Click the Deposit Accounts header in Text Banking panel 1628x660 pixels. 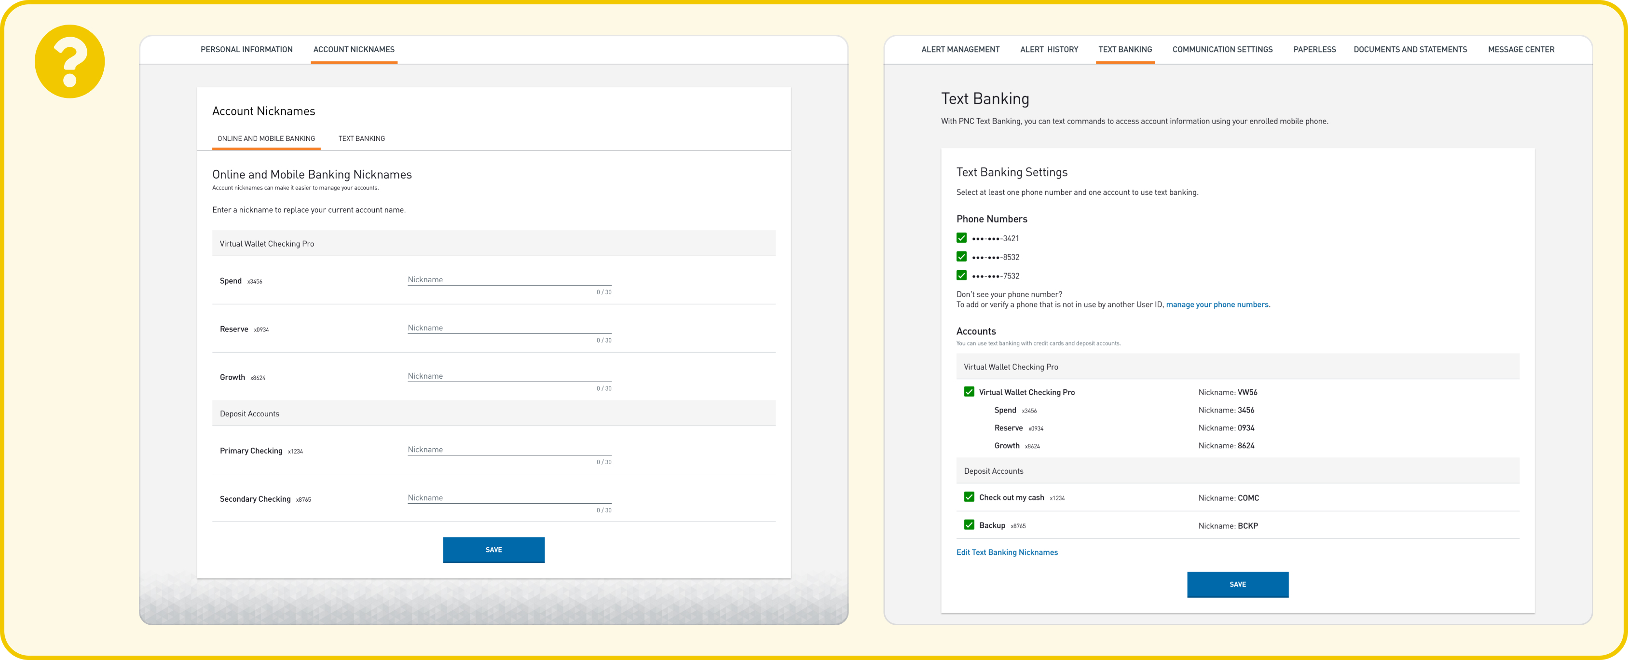tap(1237, 471)
